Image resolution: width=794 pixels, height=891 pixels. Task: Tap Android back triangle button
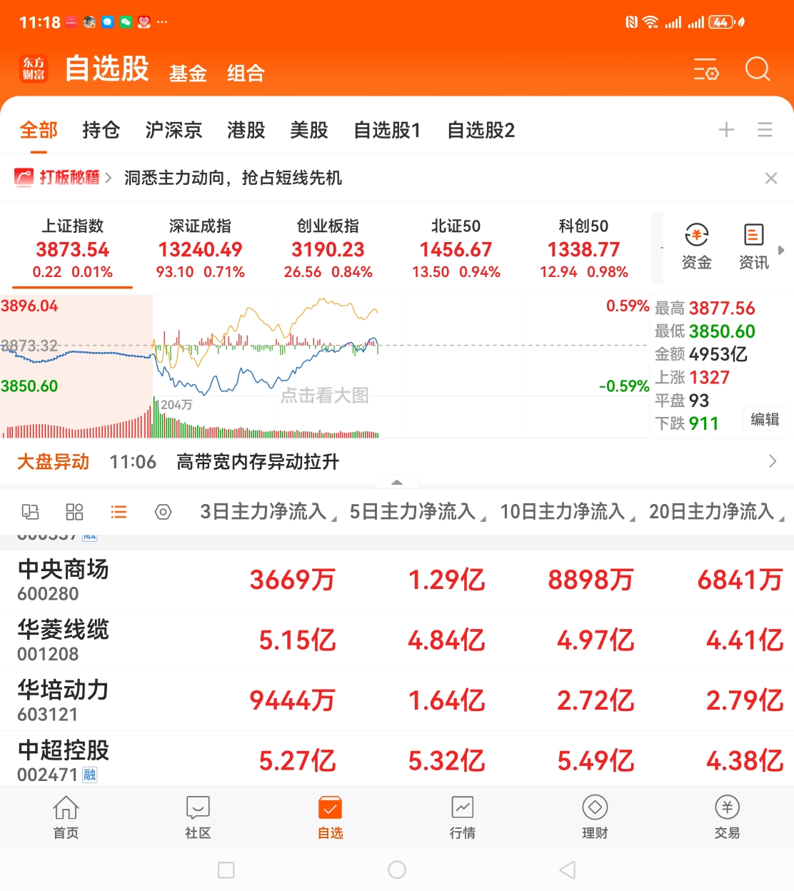(568, 870)
